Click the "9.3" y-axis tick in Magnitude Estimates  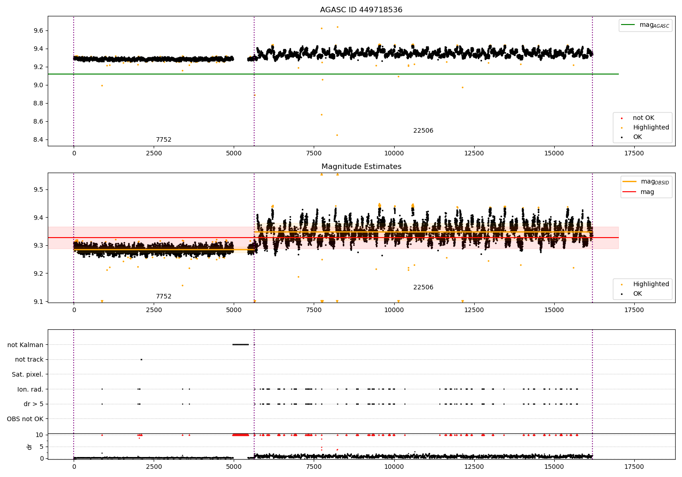(38, 246)
